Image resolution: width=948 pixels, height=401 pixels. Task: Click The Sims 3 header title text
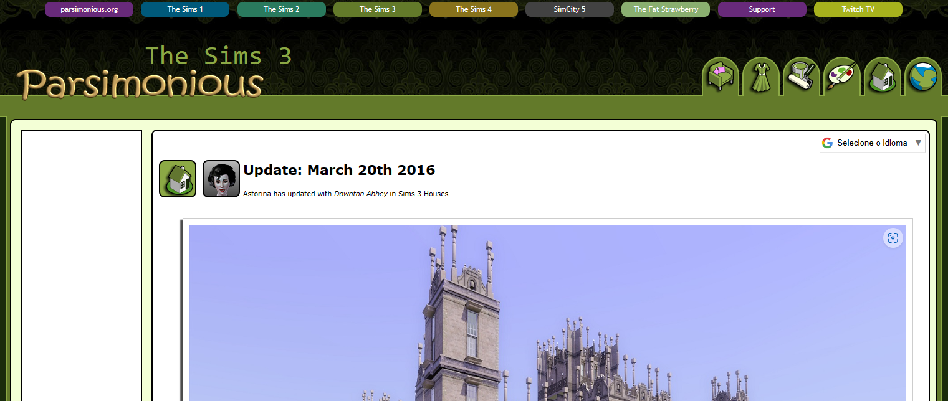pyautogui.click(x=219, y=56)
